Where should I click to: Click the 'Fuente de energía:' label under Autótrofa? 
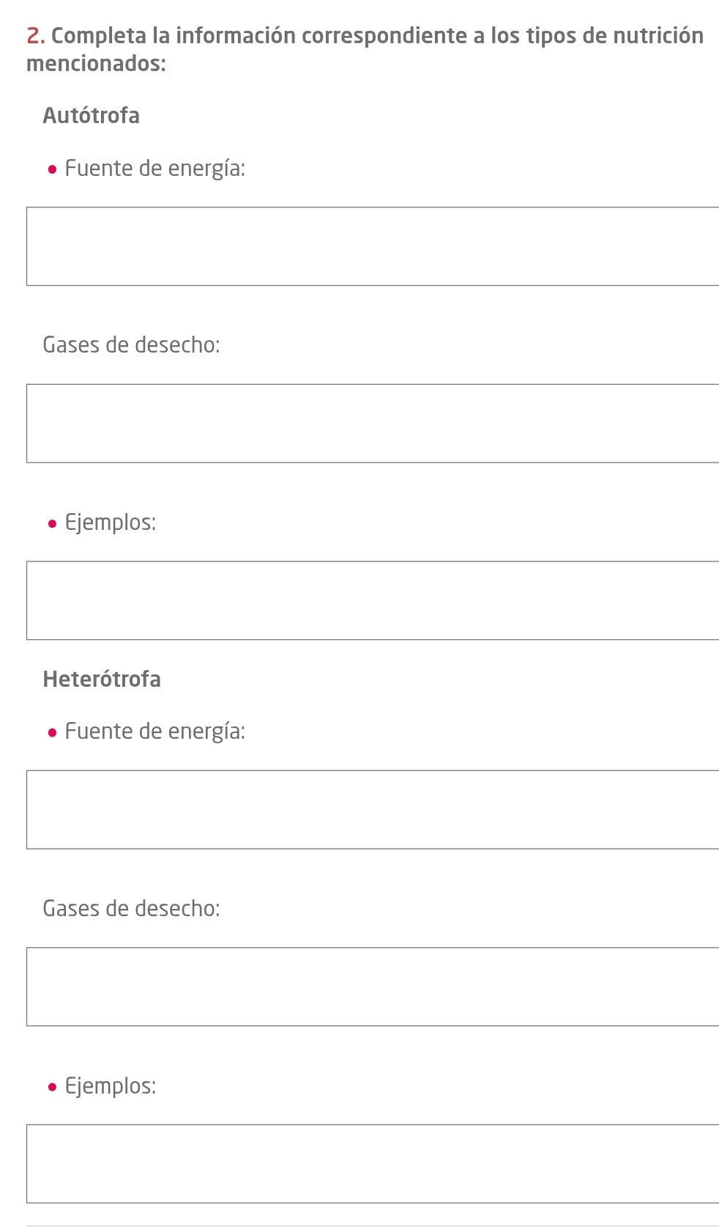tap(154, 169)
